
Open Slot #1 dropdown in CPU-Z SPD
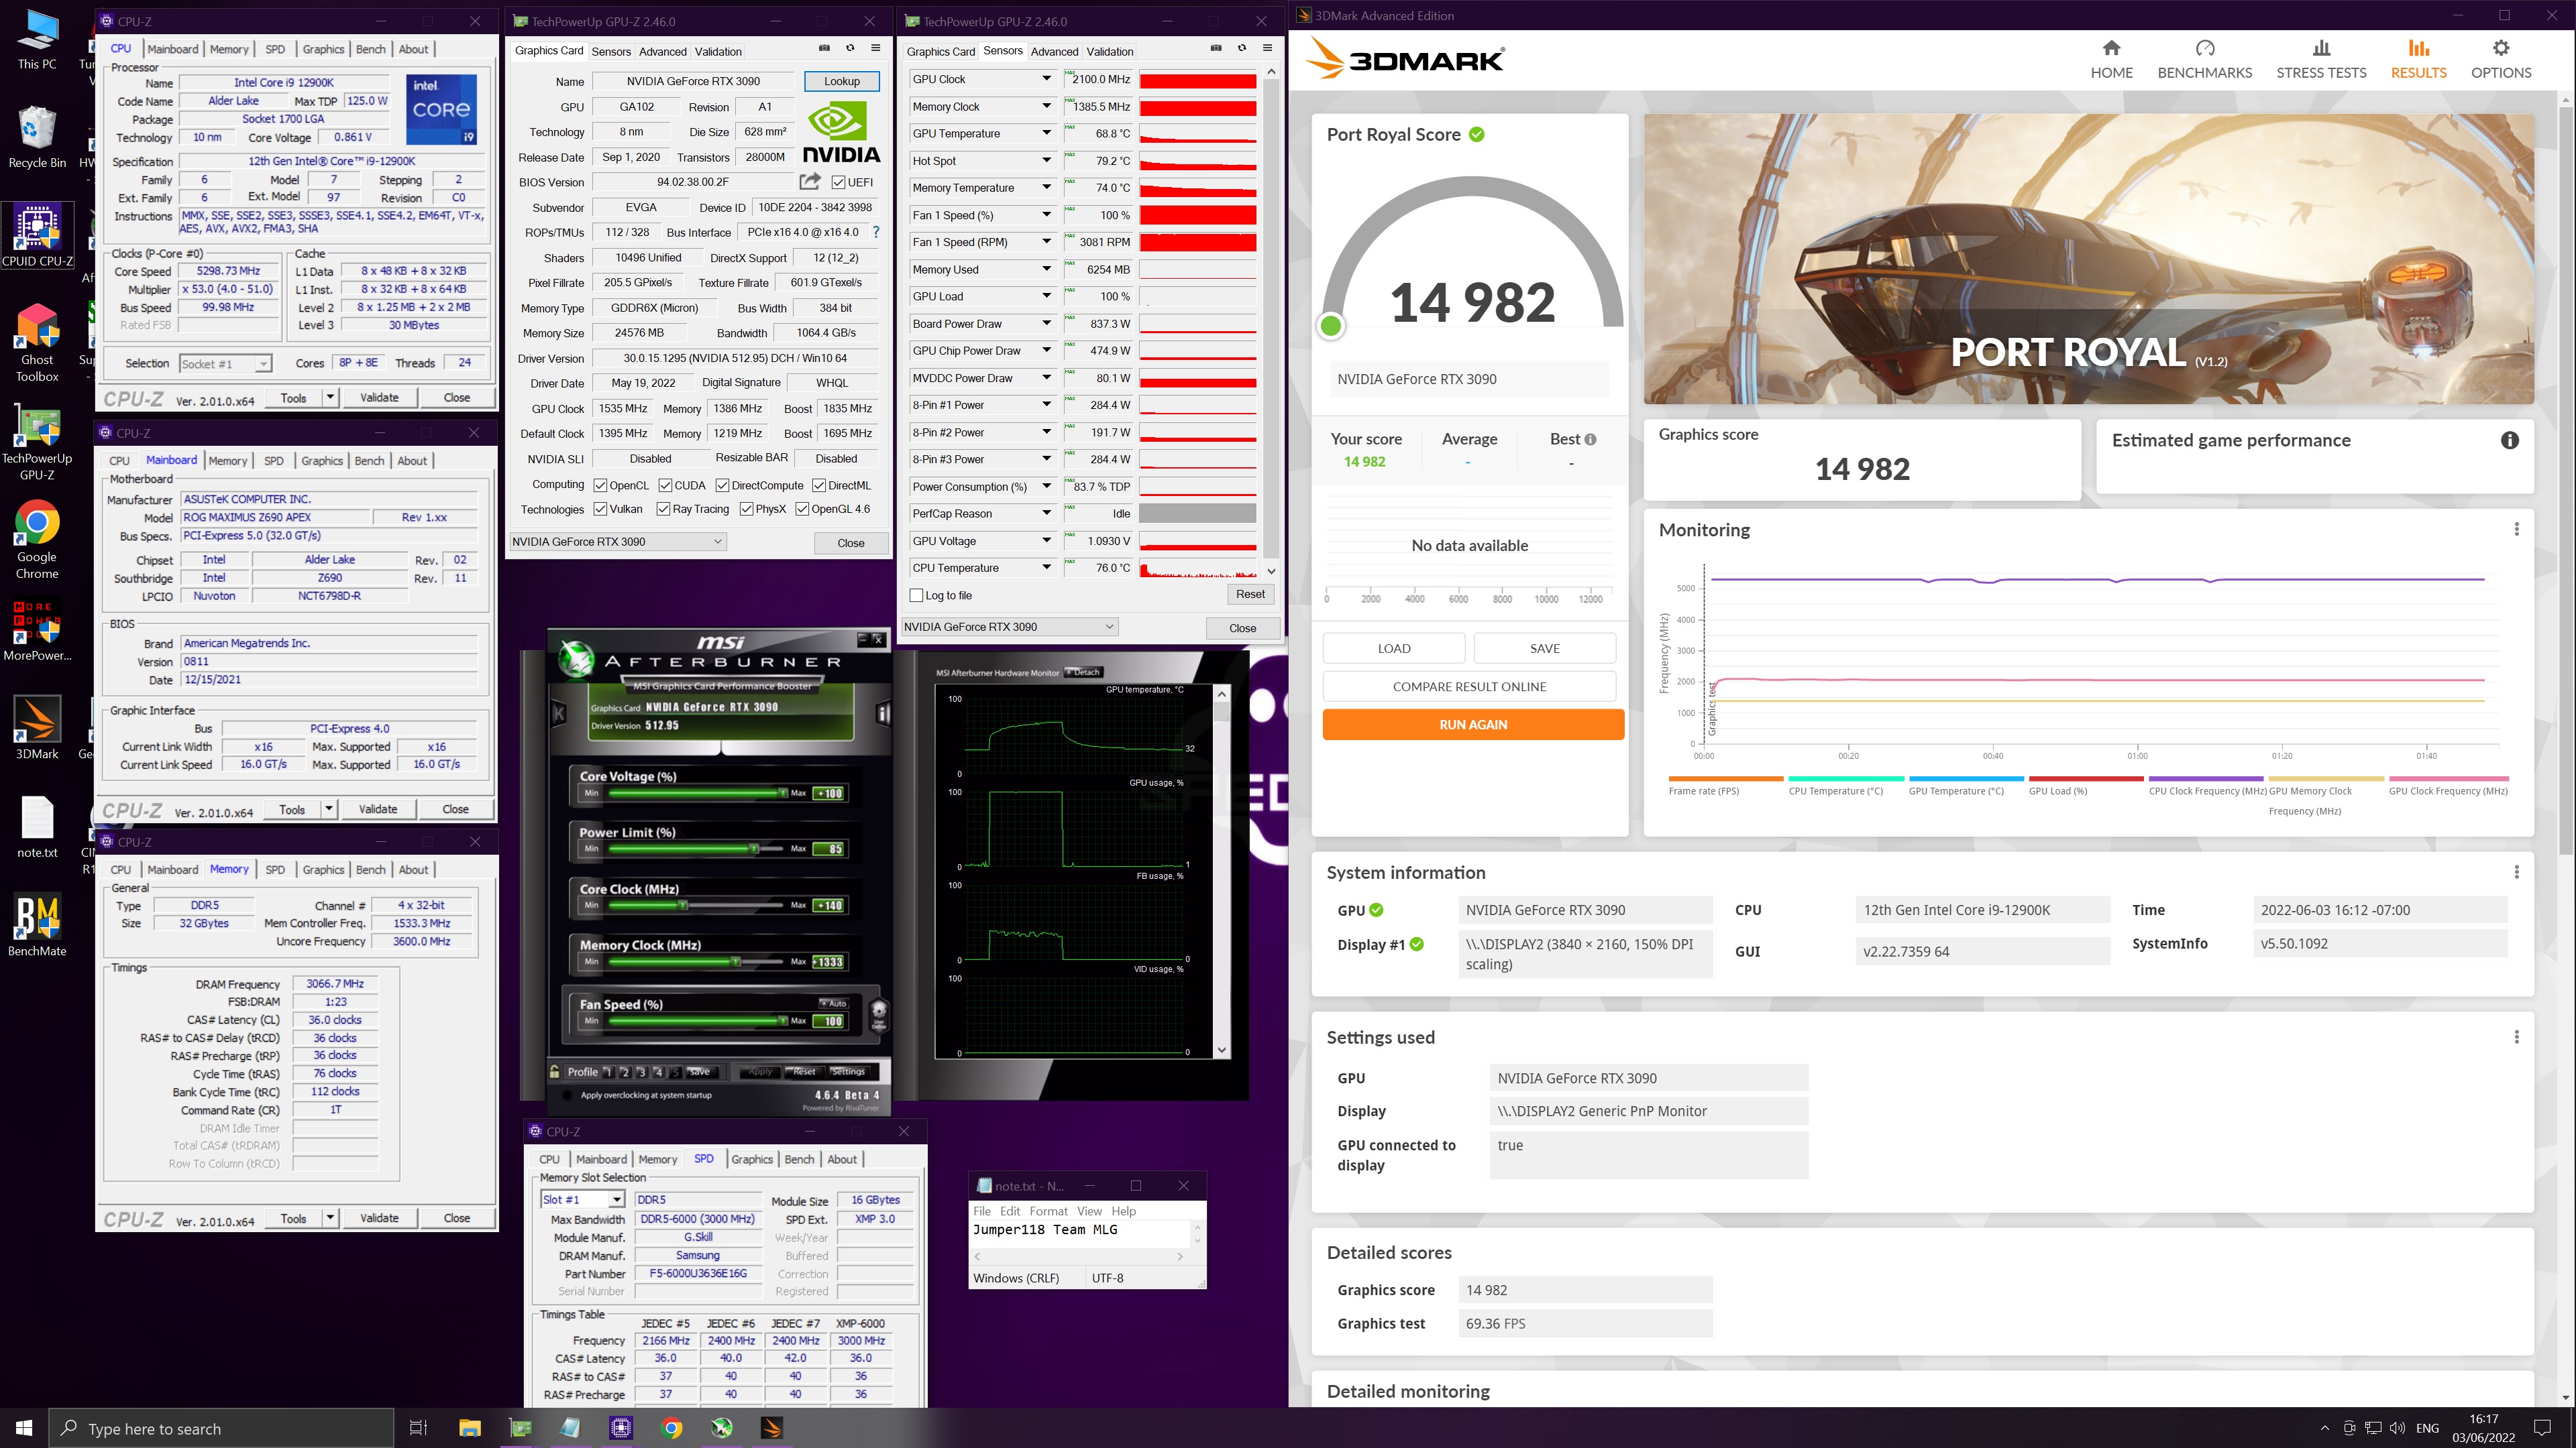tap(583, 1199)
